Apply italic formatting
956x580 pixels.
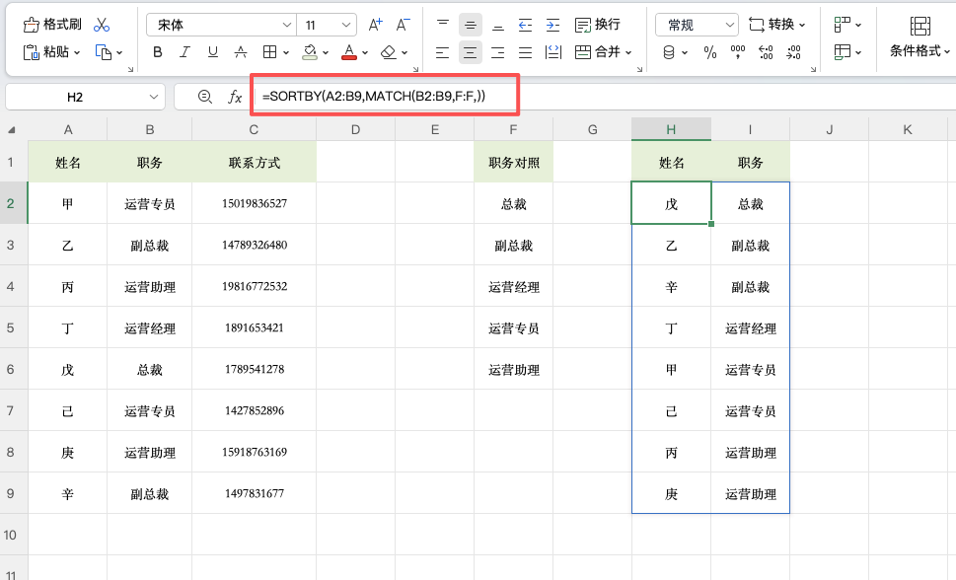[x=184, y=52]
